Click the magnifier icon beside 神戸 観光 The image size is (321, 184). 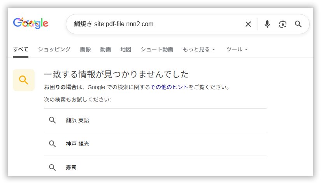(x=53, y=144)
